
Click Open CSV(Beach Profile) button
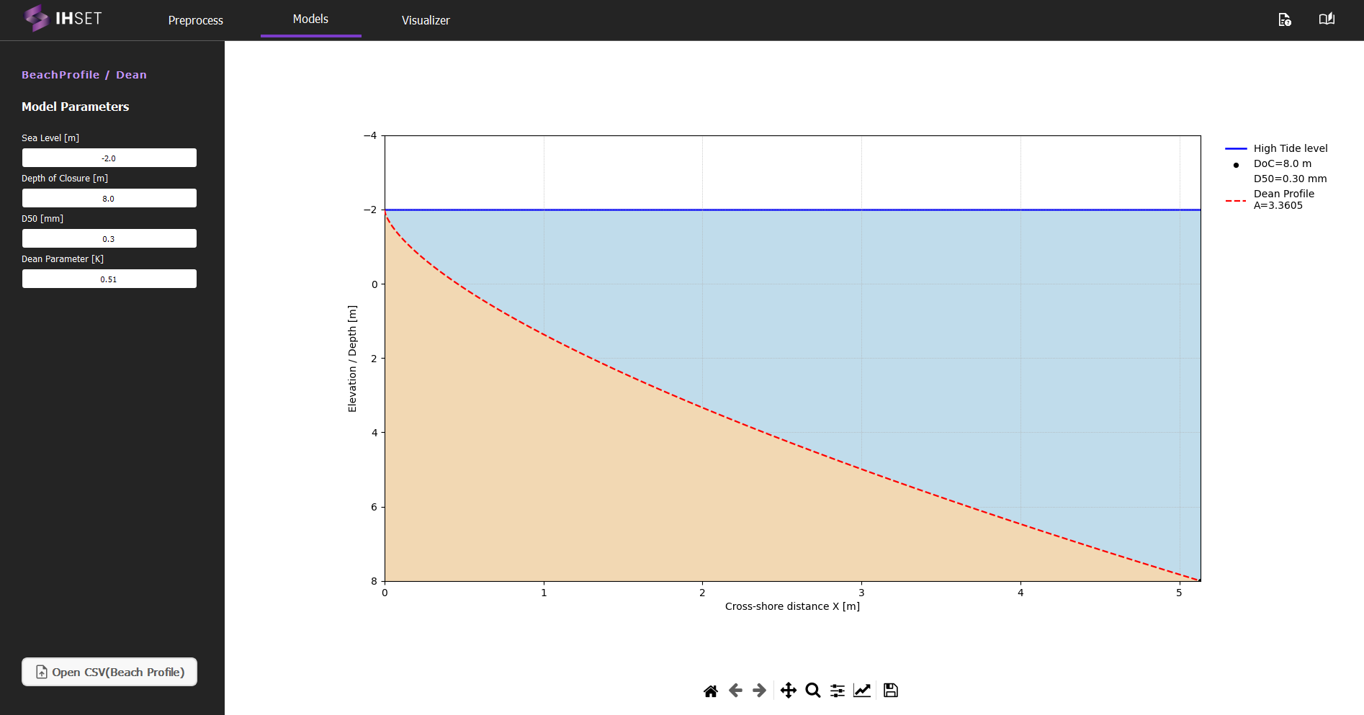109,672
